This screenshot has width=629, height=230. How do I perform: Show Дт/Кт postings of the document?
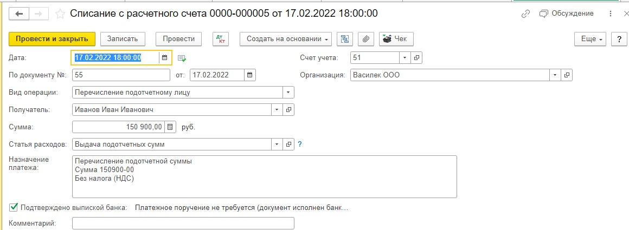(220, 39)
